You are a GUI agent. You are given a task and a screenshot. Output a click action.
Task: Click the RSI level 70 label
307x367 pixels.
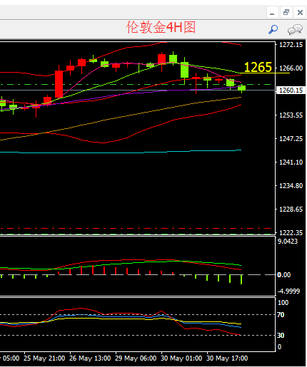click(281, 315)
